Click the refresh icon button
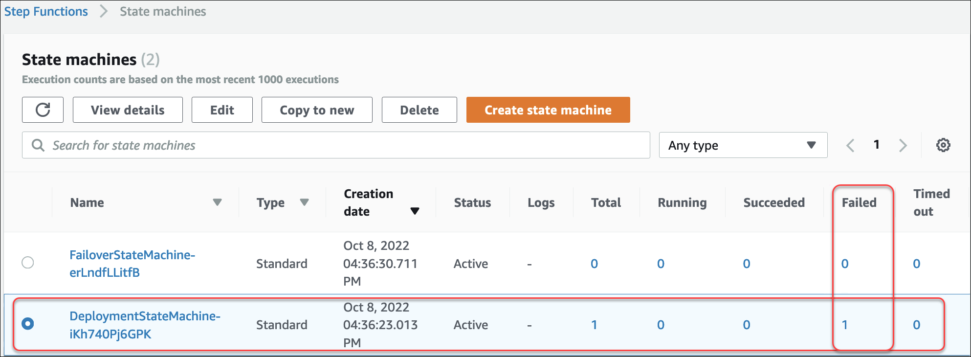Viewport: 971px width, 357px height. coord(43,110)
